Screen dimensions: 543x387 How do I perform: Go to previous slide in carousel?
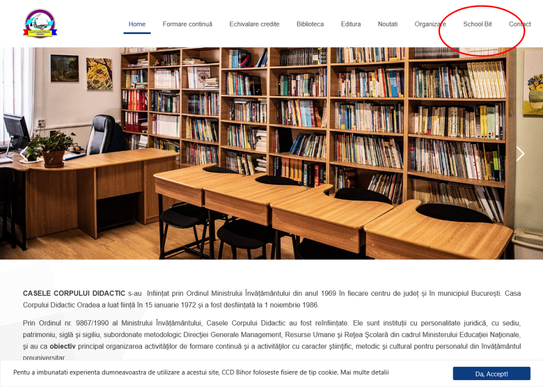pyautogui.click(x=24, y=154)
